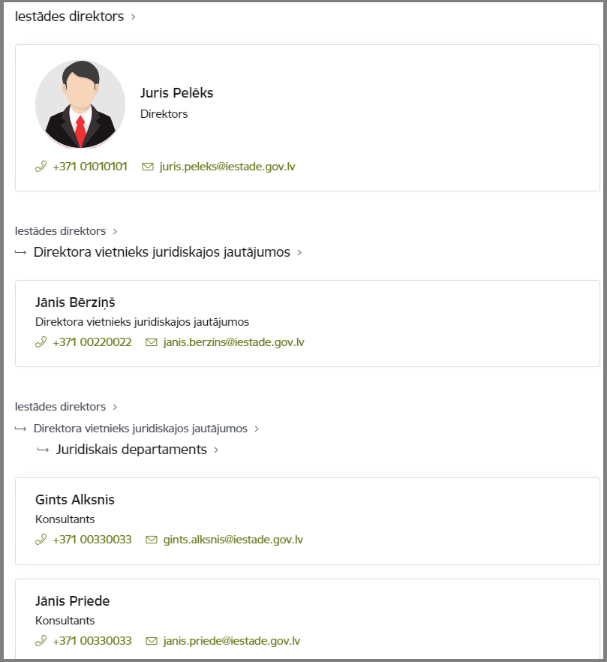Click the phone icon in Jānis Bērziņš card
Viewport: 607px width, 662px height.
tap(41, 342)
